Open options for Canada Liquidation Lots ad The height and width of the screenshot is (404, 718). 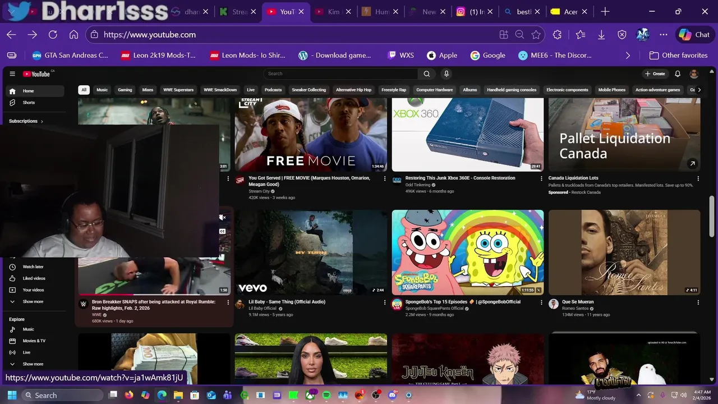pyautogui.click(x=698, y=178)
